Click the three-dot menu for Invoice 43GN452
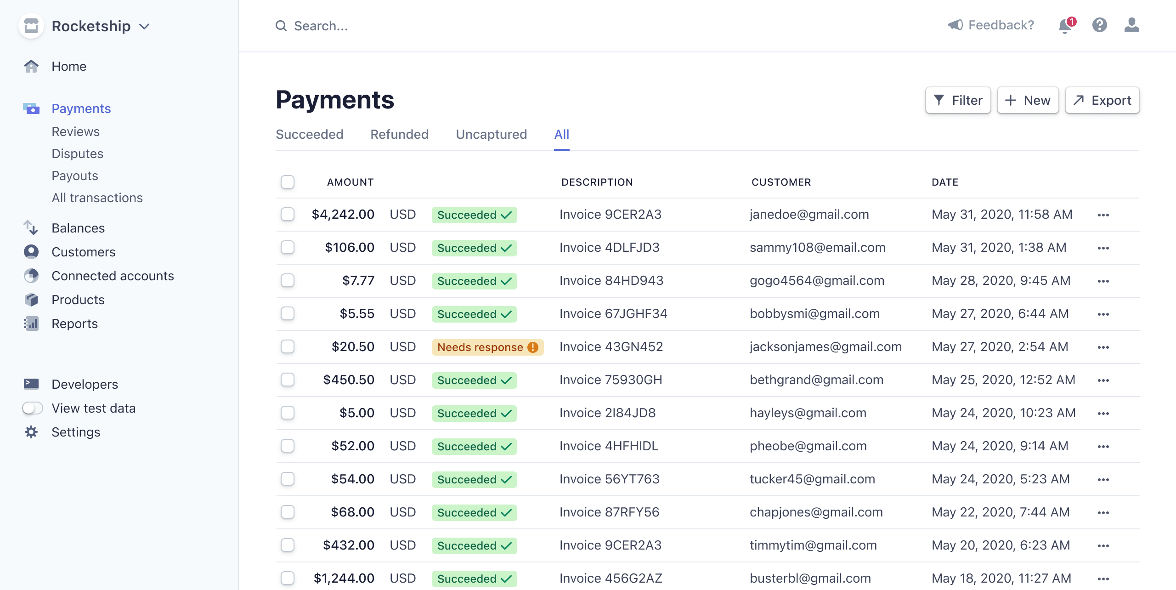1176x590 pixels. click(1103, 347)
